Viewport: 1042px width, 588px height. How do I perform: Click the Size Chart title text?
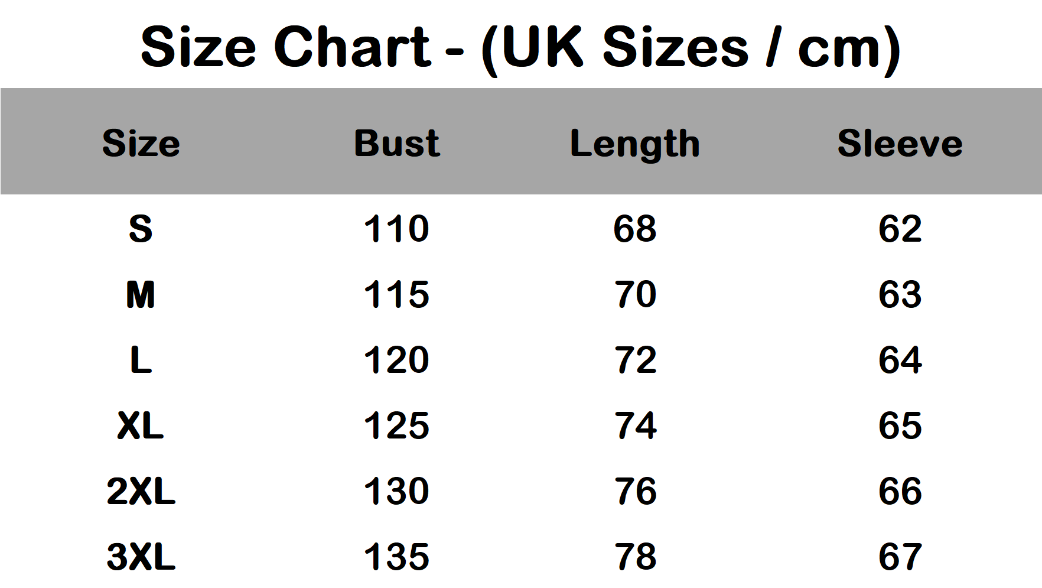pos(520,47)
